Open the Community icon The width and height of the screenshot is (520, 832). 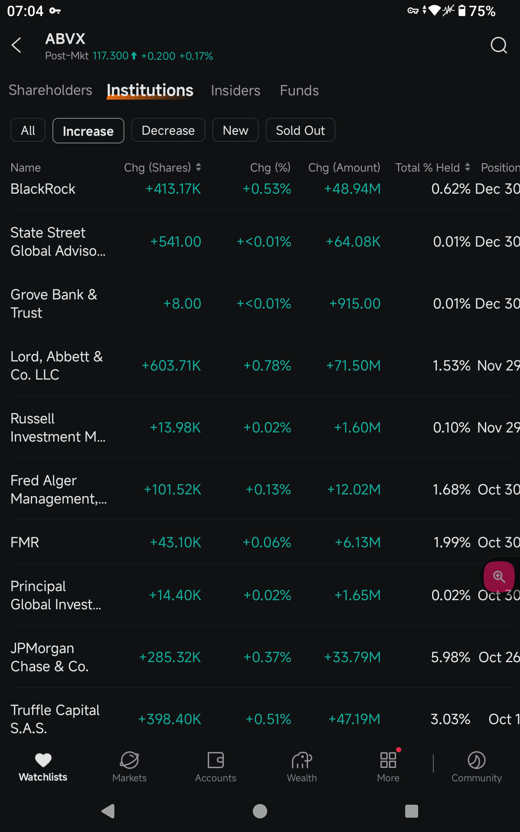pos(476,760)
